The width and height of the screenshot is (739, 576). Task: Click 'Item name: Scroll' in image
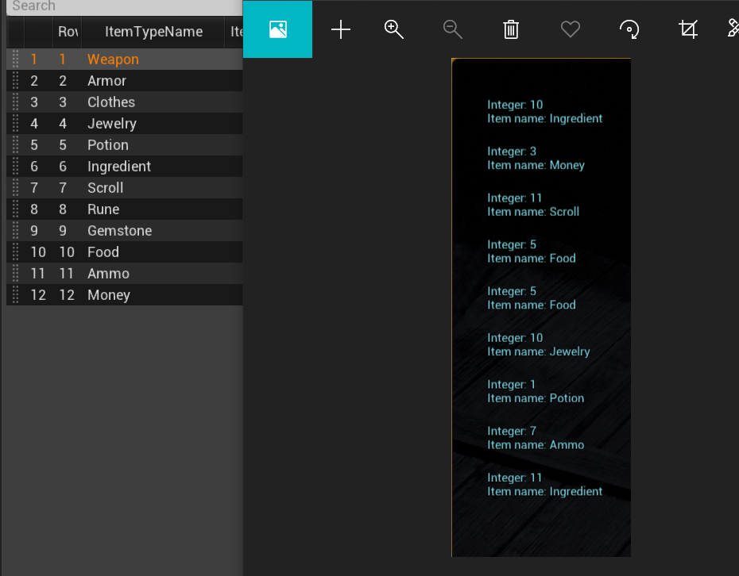pos(533,212)
